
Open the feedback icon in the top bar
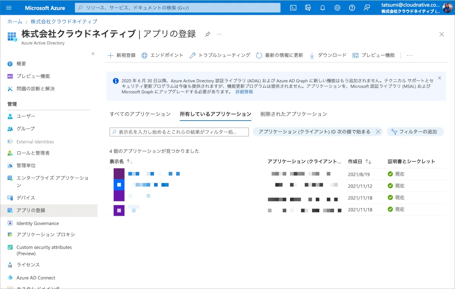[367, 8]
